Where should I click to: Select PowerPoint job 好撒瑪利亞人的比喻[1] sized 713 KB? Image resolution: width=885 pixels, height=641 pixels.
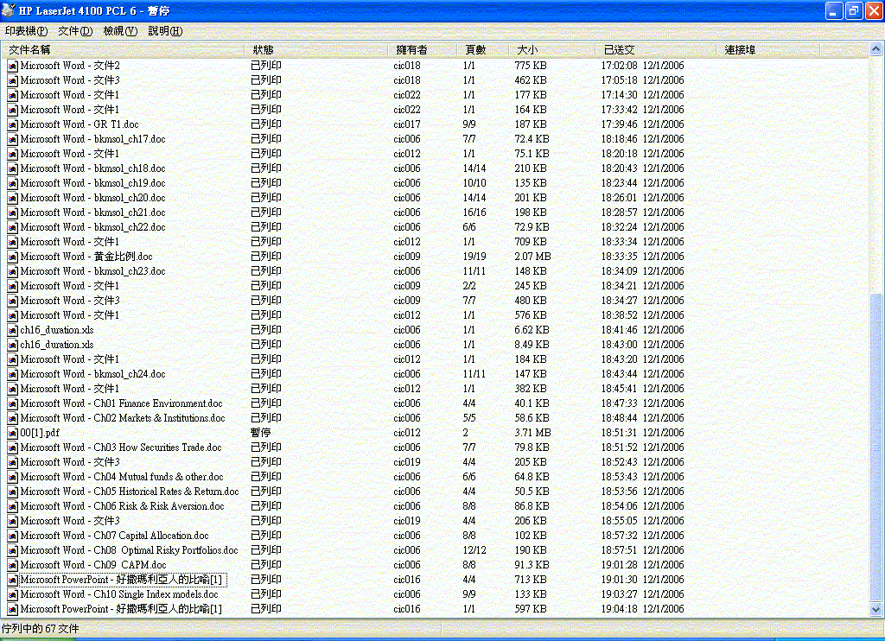click(x=123, y=580)
